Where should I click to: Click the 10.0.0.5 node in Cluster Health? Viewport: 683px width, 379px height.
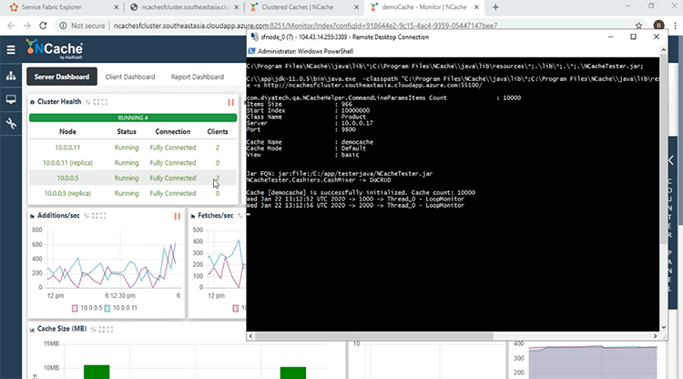click(x=67, y=179)
